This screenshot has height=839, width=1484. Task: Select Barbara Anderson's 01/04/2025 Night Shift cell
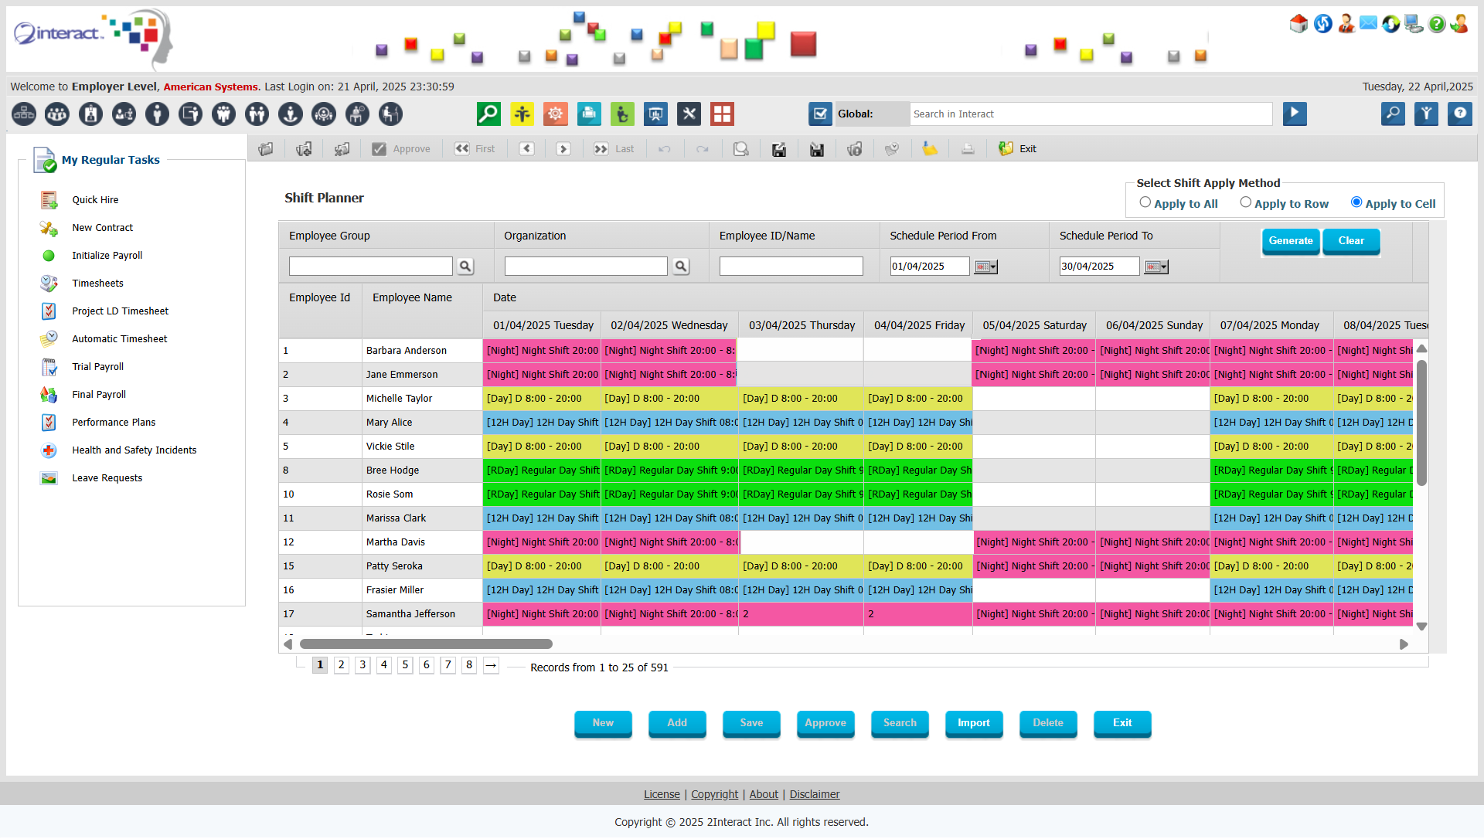[542, 351]
